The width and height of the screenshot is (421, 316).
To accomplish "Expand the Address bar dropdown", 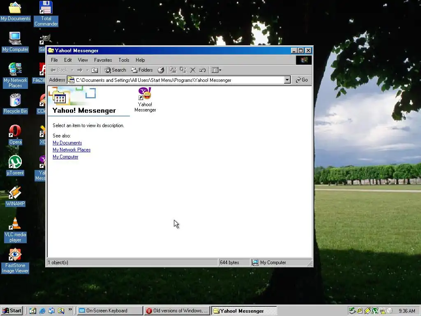I will 287,80.
